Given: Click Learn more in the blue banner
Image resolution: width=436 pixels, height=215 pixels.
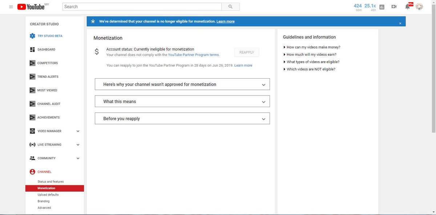Looking at the screenshot, I should click(x=226, y=21).
